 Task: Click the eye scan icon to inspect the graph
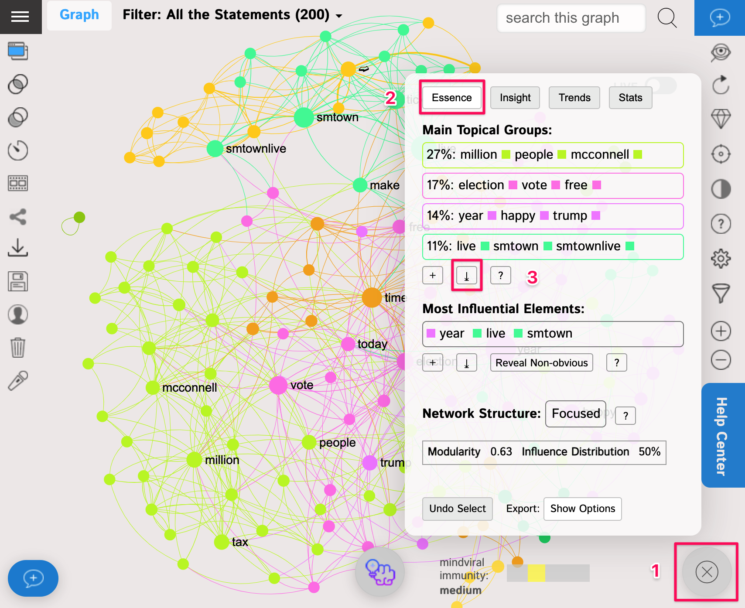721,51
